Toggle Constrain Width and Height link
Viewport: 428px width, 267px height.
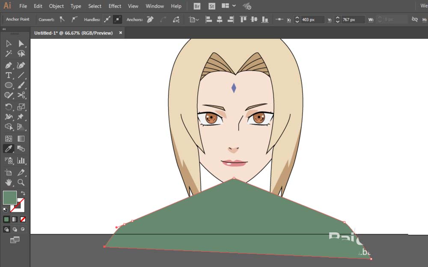[414, 19]
